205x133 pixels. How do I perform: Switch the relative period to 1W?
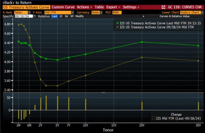tap(66, 16)
